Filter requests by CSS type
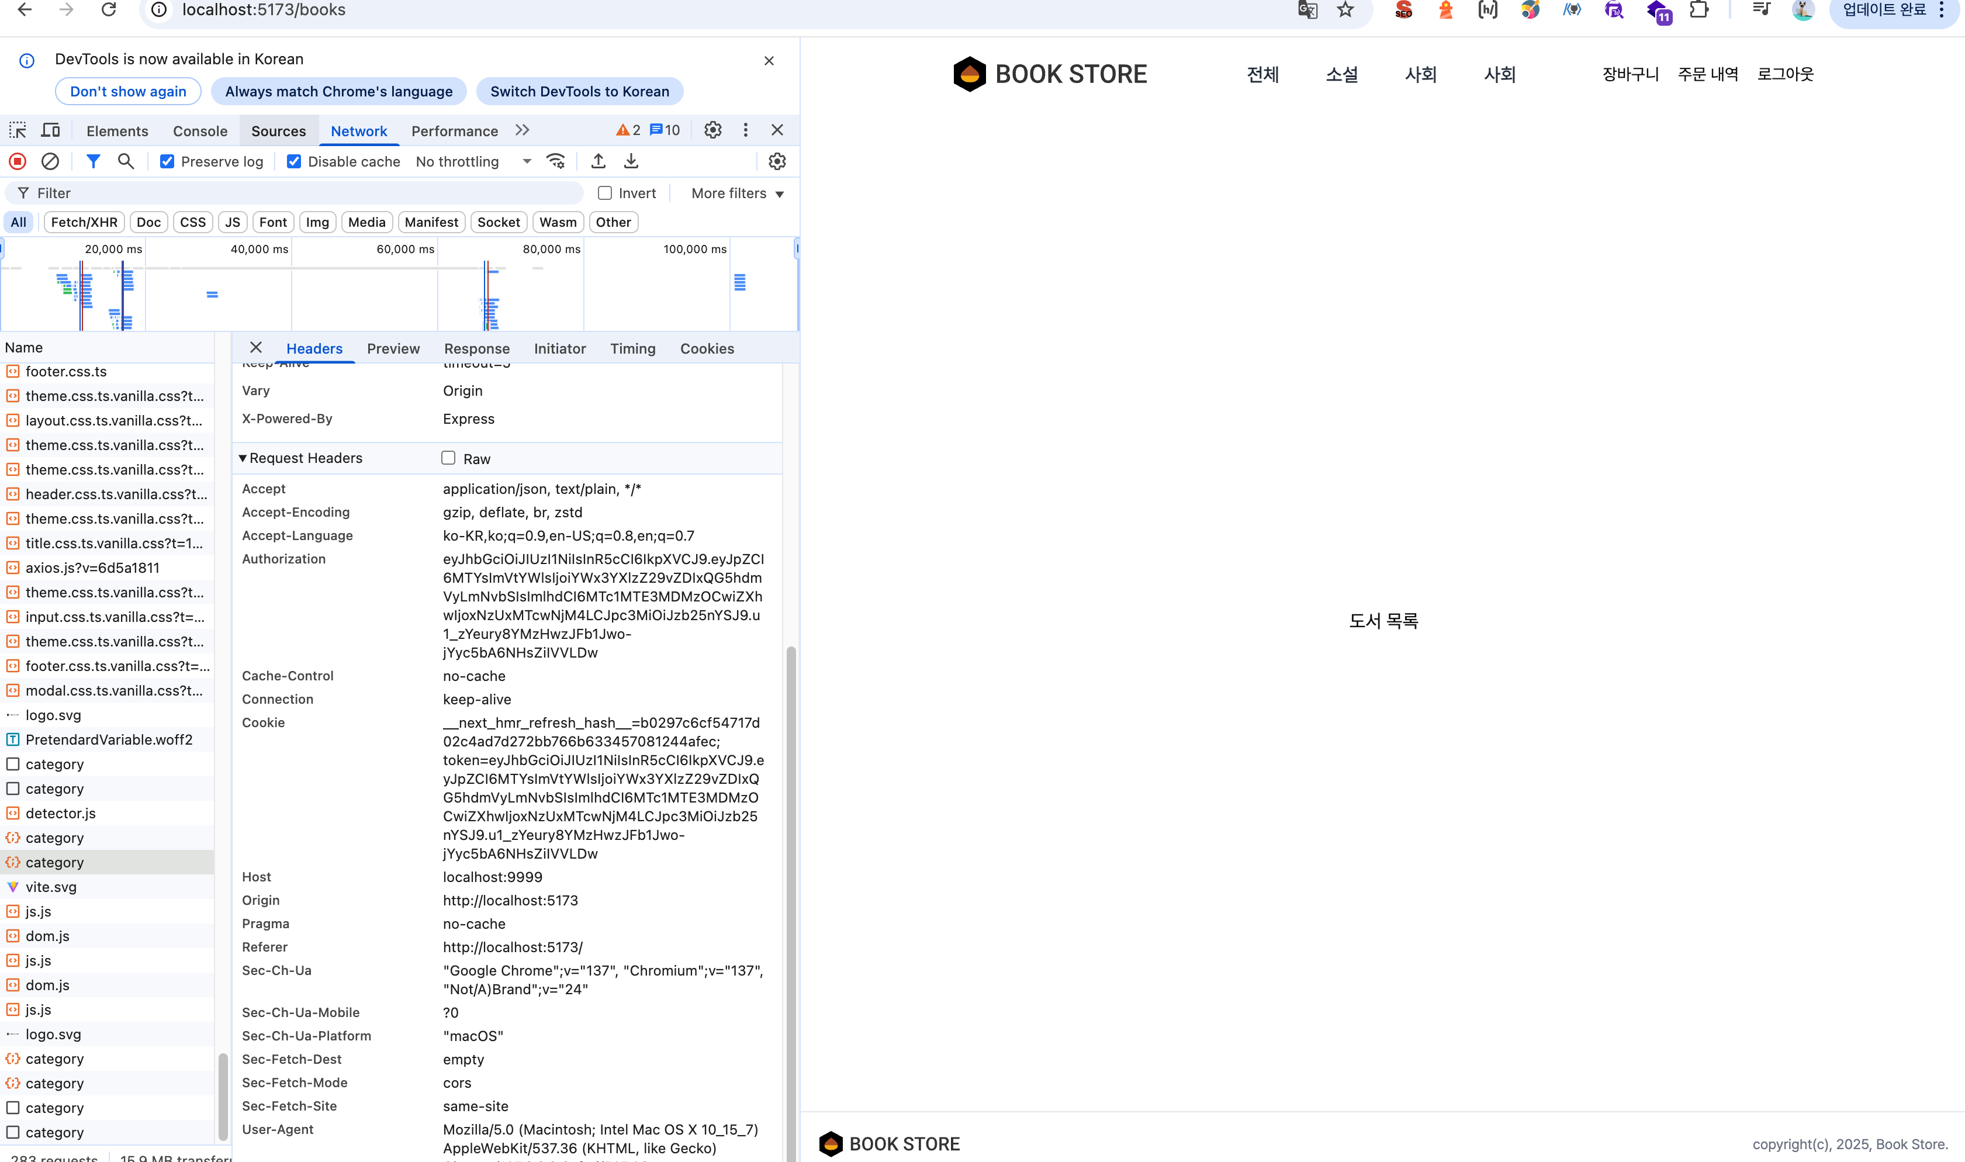1965x1162 pixels. (x=193, y=222)
